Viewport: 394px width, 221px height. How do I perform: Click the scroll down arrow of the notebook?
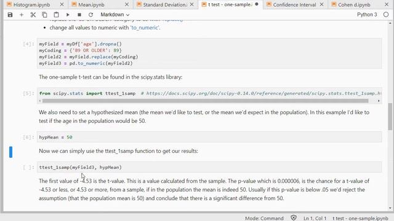click(390, 208)
